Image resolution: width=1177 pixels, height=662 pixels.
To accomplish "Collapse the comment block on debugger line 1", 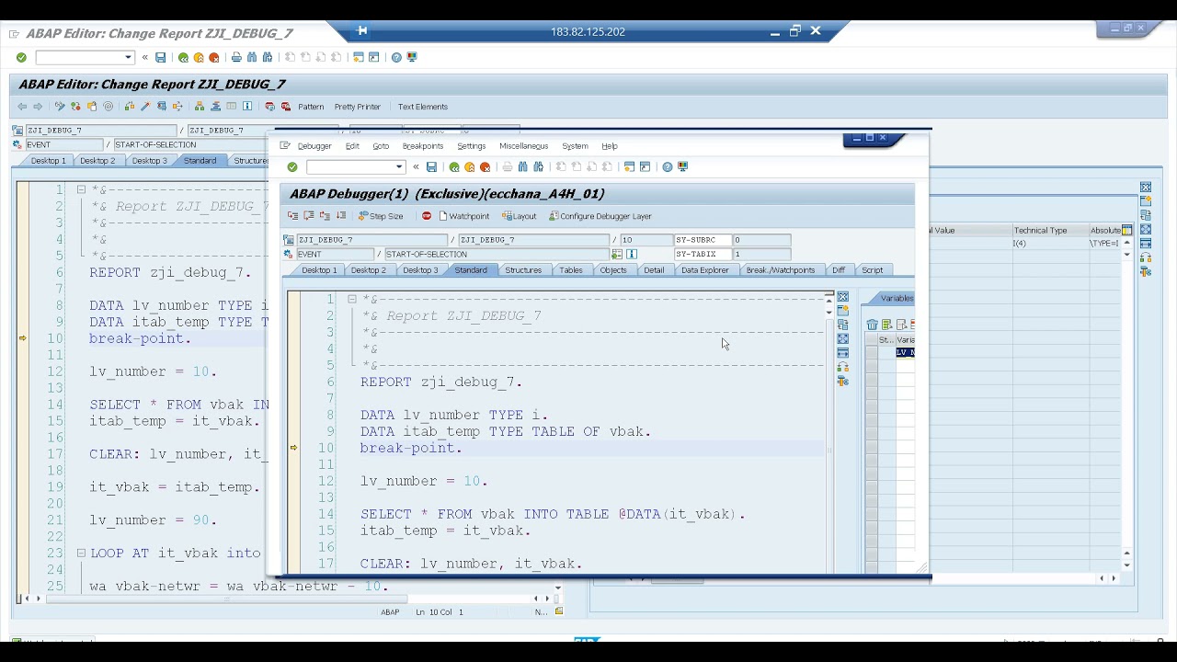I will [351, 299].
